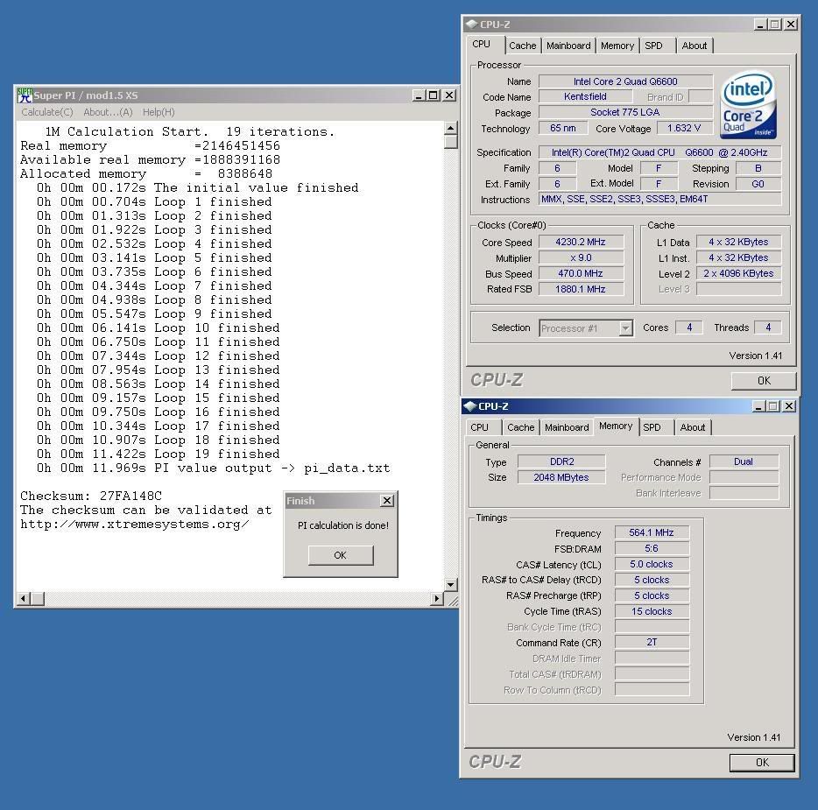Minimize the bottom CPU-Z window
The height and width of the screenshot is (810, 818).
pos(758,406)
